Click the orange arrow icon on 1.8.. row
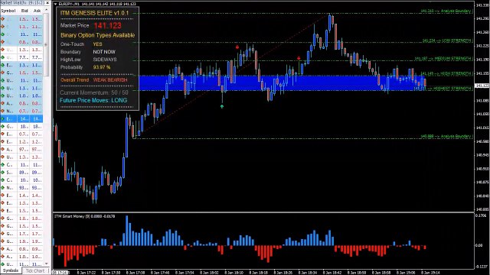The width and height of the screenshot is (490, 275). pos(3,218)
